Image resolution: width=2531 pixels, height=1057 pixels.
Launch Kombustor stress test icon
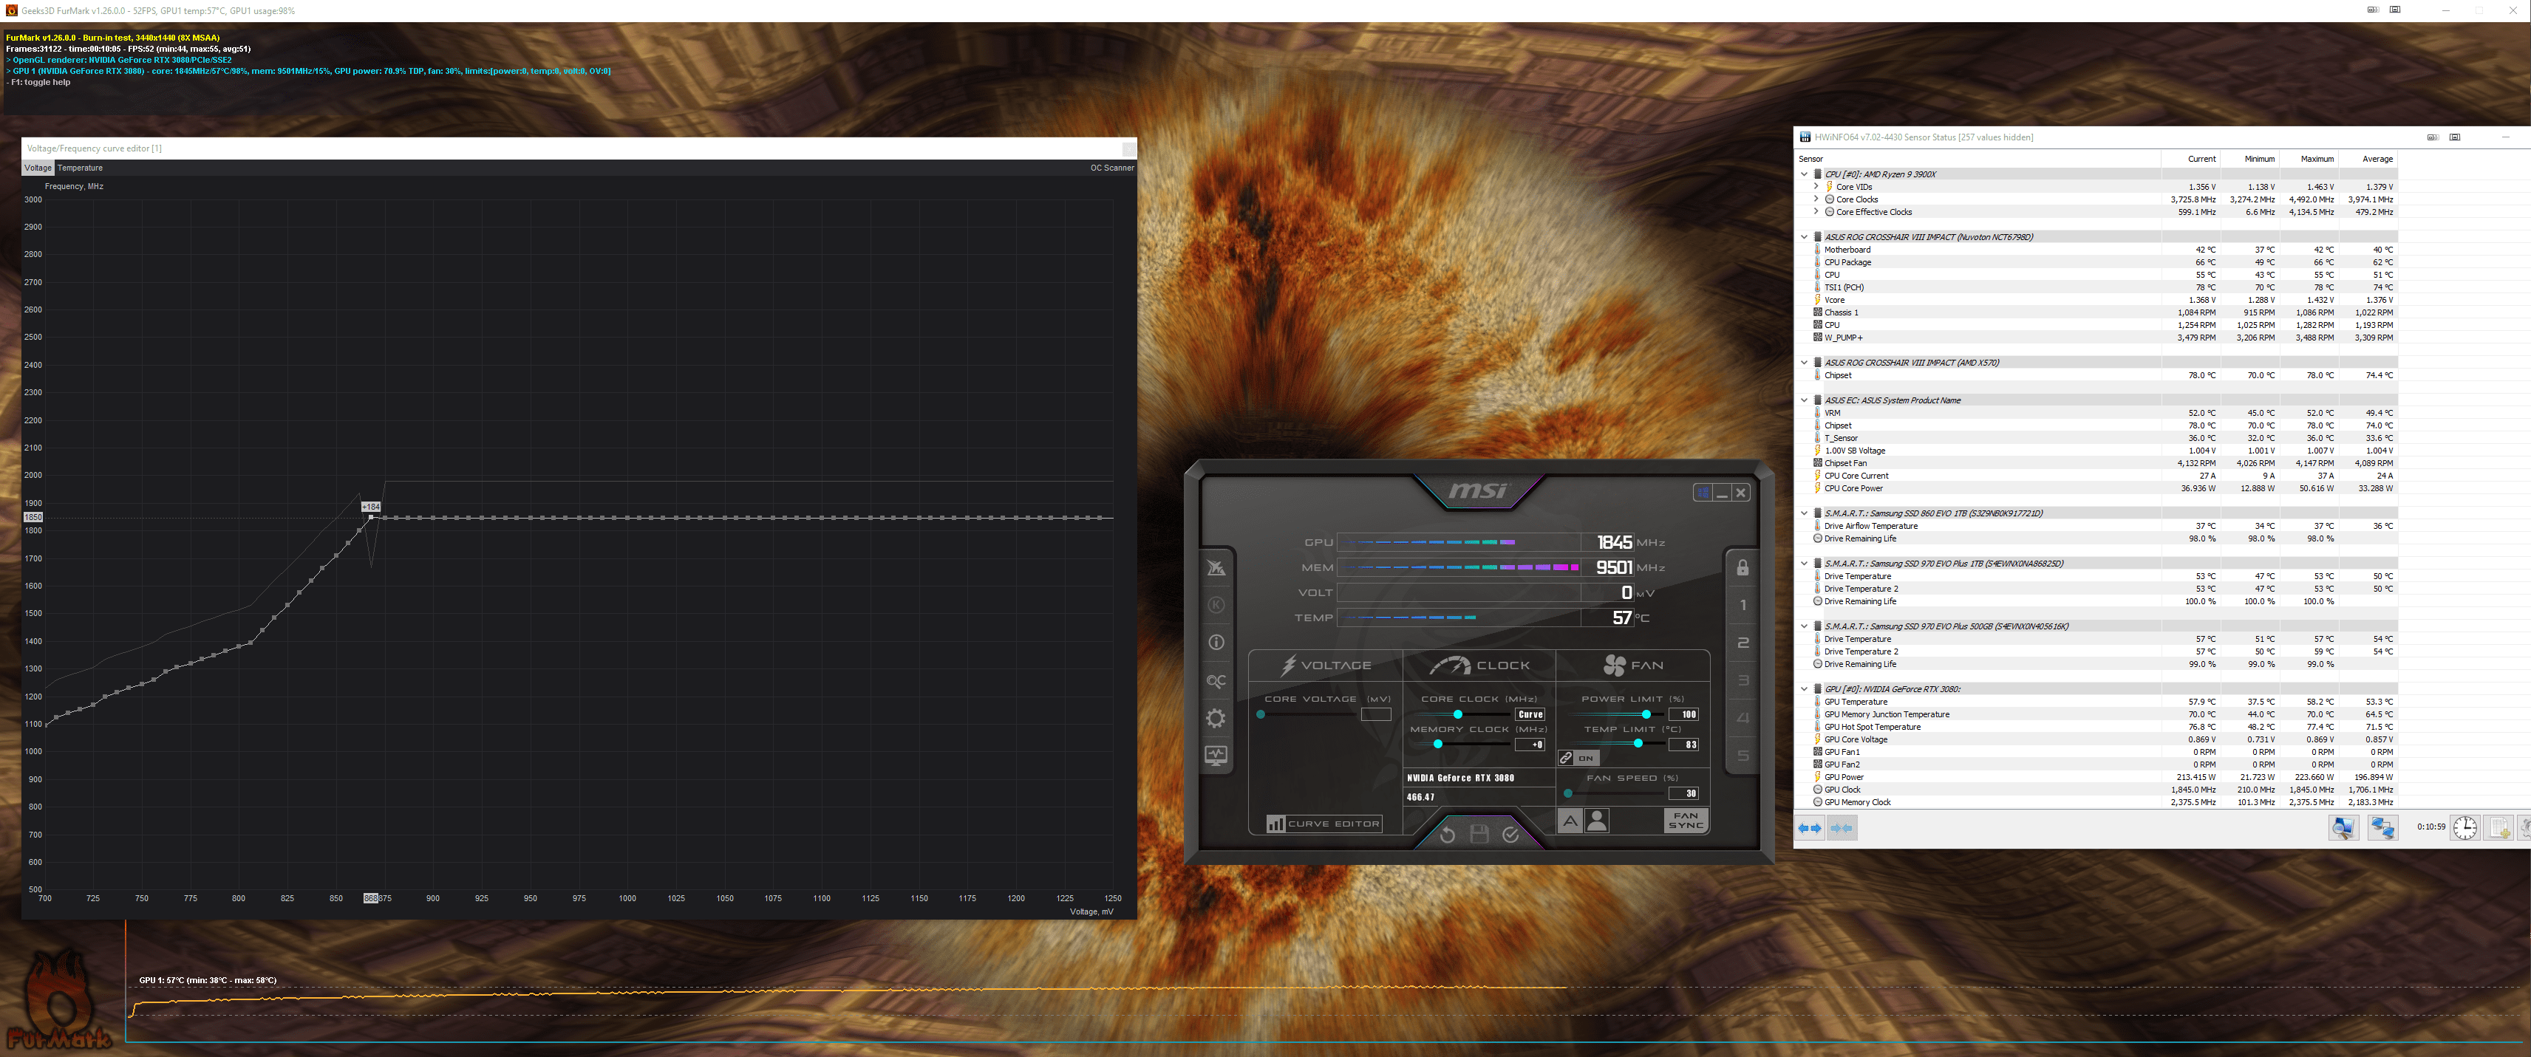1216,605
